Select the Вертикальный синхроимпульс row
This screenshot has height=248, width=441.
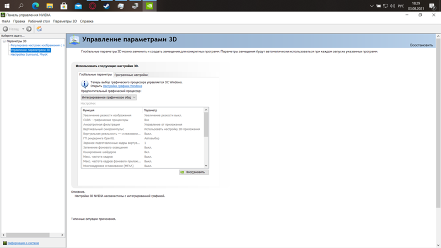point(143,129)
